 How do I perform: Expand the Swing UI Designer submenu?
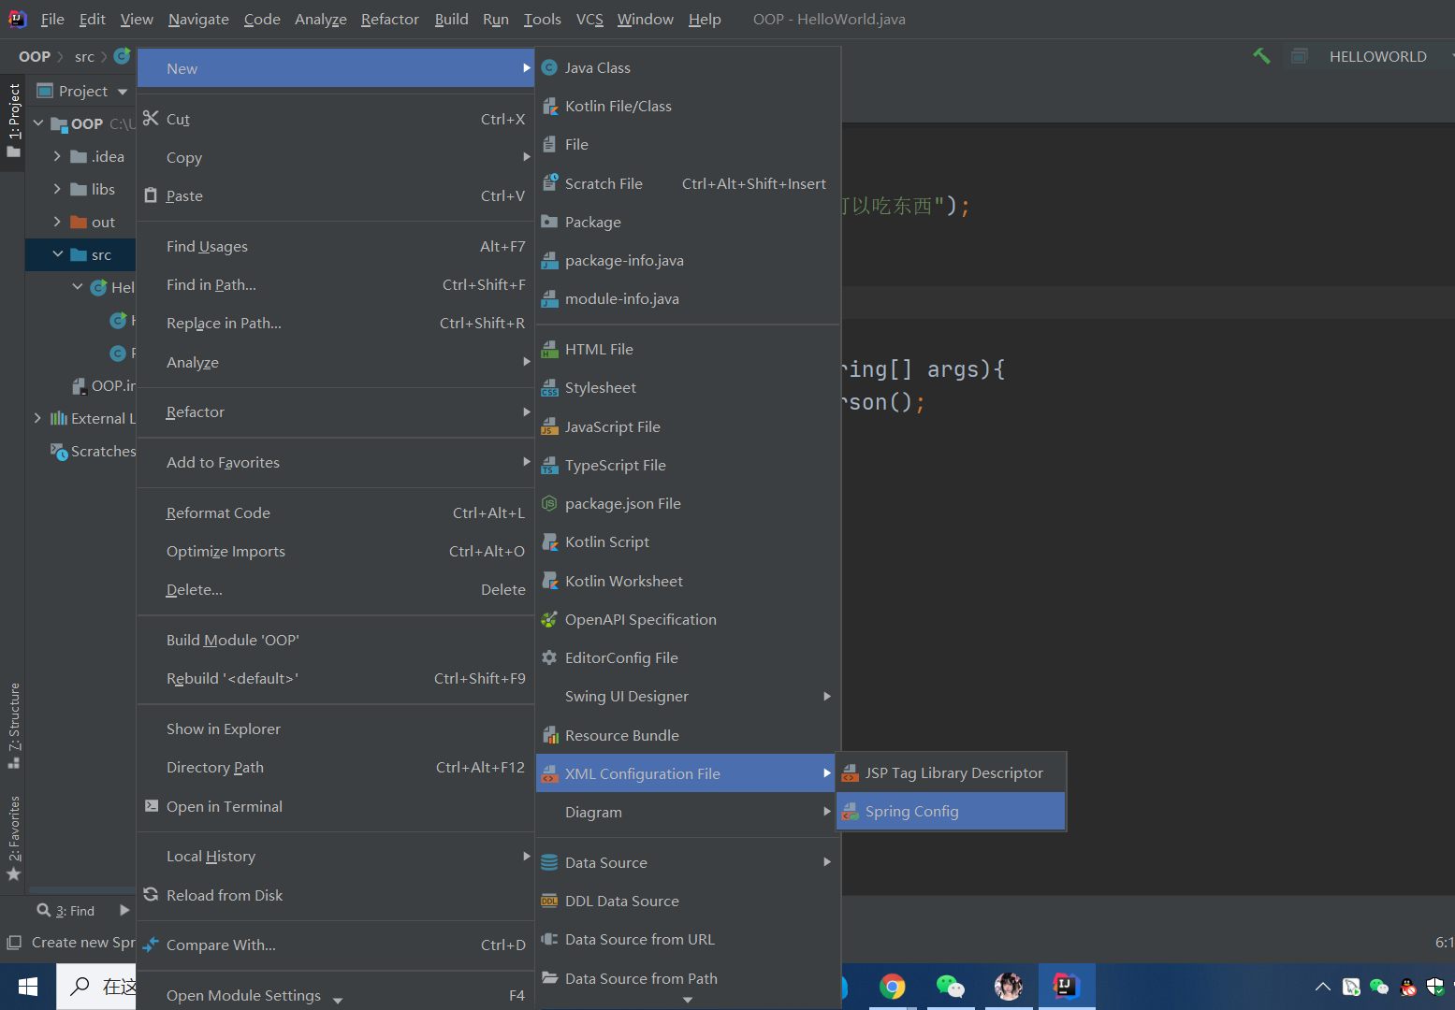pyautogui.click(x=683, y=697)
